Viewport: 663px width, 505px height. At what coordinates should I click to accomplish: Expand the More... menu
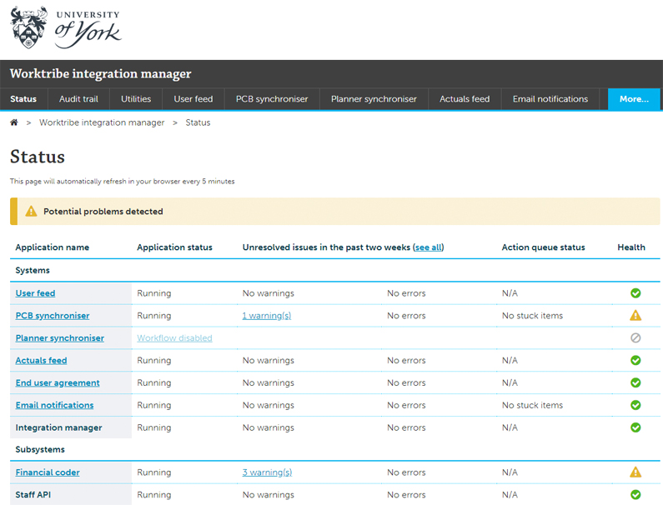tap(634, 99)
